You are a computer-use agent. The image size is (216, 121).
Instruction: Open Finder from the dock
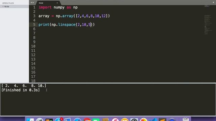[30, 120]
